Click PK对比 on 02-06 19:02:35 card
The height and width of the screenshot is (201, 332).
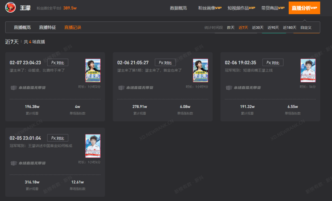[x=273, y=63]
